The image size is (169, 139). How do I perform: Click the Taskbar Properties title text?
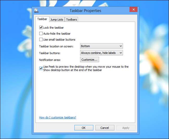click(85, 11)
